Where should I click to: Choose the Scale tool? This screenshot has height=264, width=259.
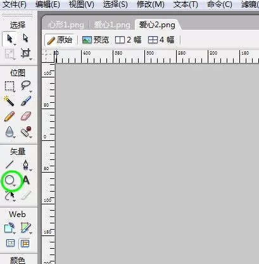point(9,54)
